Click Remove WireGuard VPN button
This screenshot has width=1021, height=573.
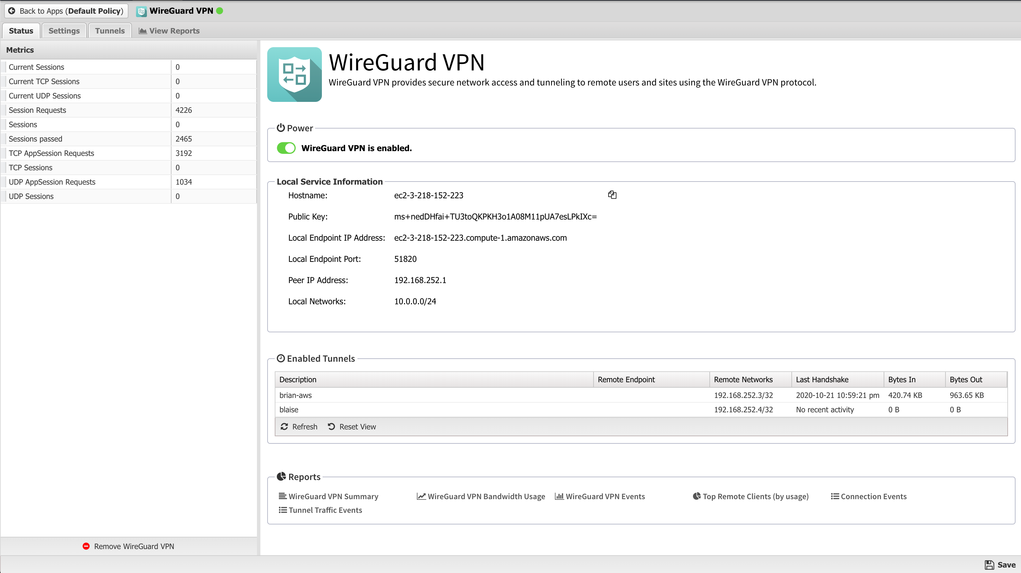pos(128,546)
